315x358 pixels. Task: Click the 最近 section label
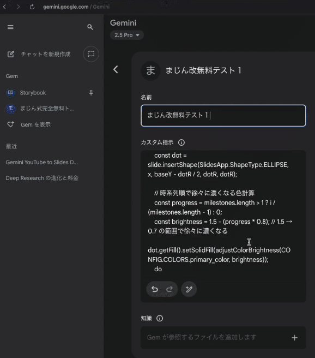coord(11,146)
